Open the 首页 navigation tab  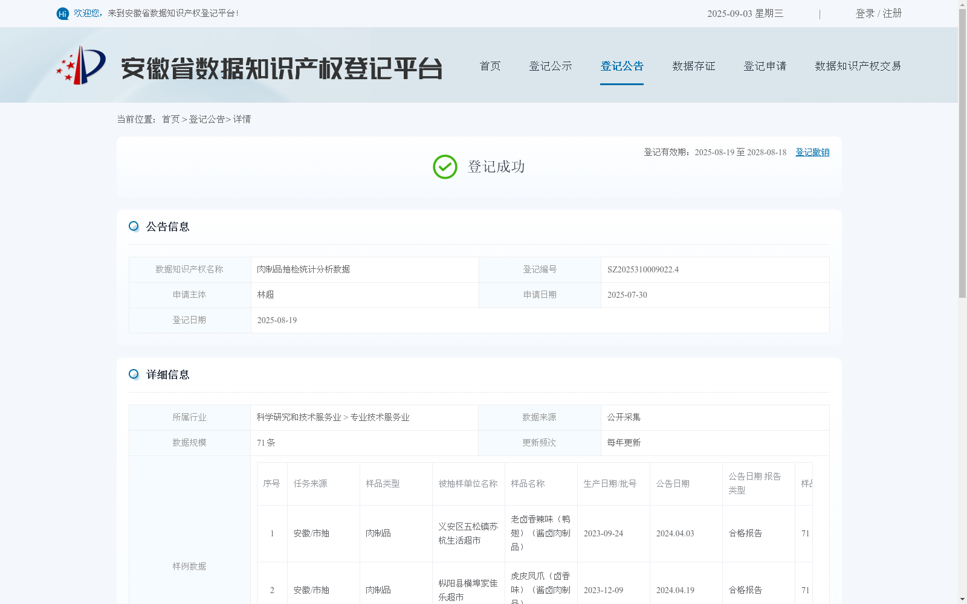tap(490, 66)
